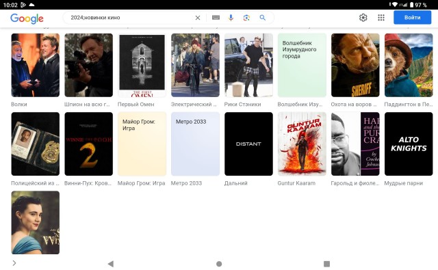Screen dimensions: 438x270
Task: Tap the Android back navigation button
Action: point(111,264)
